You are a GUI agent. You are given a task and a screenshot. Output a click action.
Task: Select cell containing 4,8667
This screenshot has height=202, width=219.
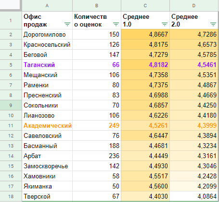coord(145,34)
